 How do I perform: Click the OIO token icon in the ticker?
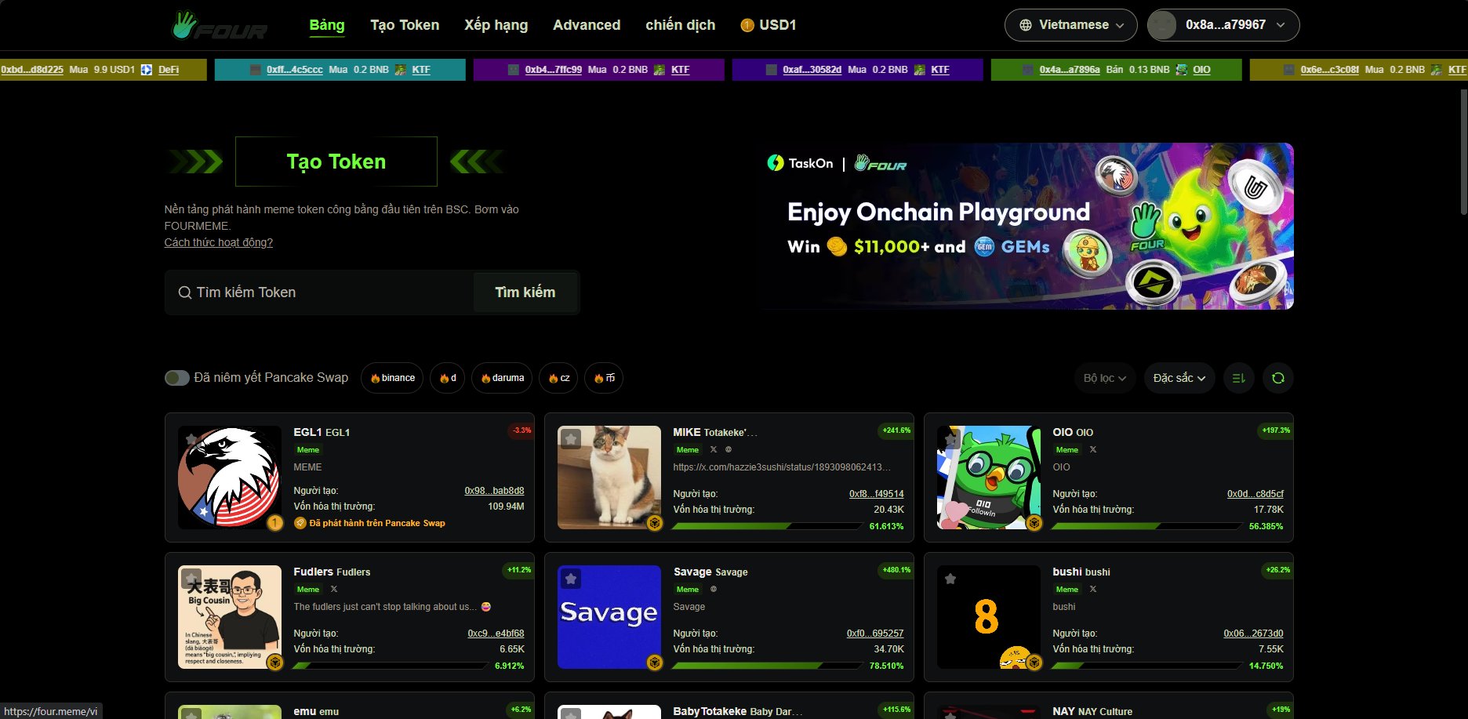1182,70
